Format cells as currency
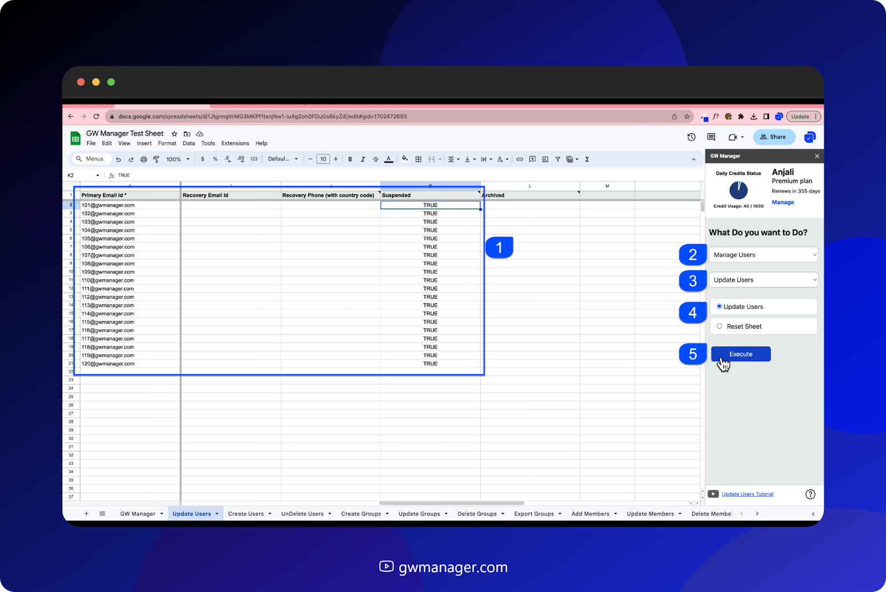The image size is (886, 592). [203, 159]
